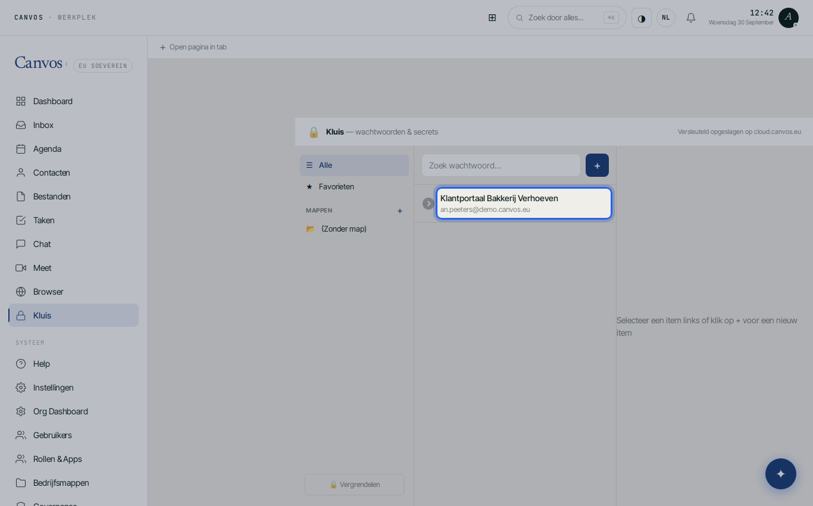Select the 'Alle' filter in the vault

(354, 165)
